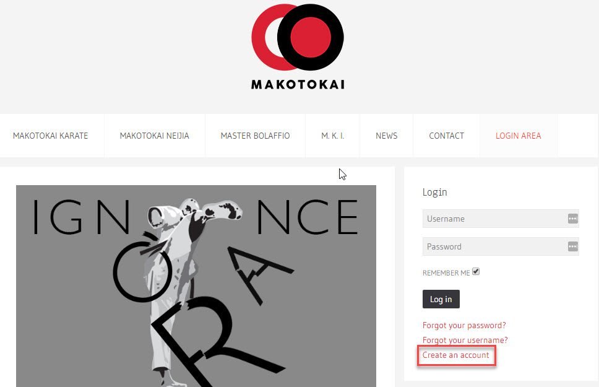Toggle the Remember Me checkbox
The height and width of the screenshot is (387, 599).
point(476,271)
